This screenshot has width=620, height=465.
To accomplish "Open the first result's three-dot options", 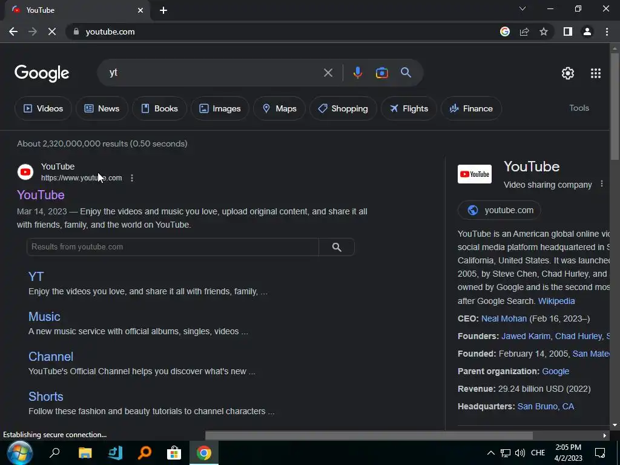I will coord(132,178).
